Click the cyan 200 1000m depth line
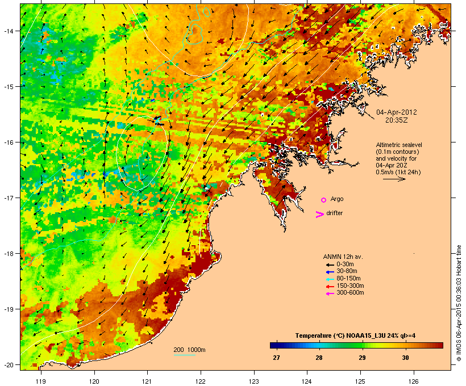The height and width of the screenshot is (386, 466). pos(184,355)
